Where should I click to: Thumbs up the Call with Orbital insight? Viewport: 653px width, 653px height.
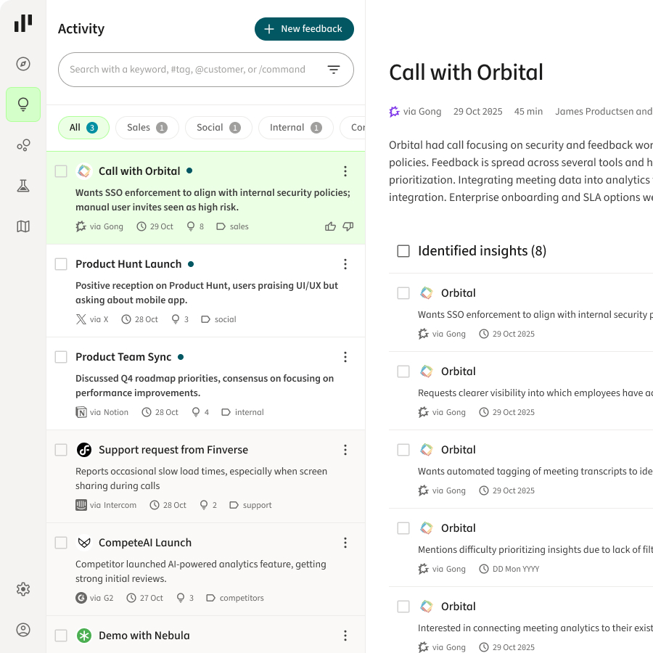pyautogui.click(x=330, y=226)
